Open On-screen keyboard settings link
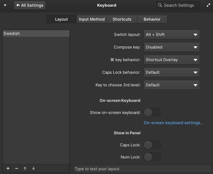 [x=173, y=123]
